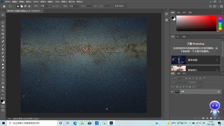
Task: Toggle the anti-alias checkbox in options bar
Action: pos(51,6)
